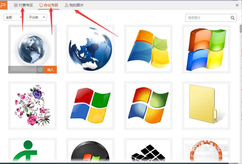Select the gradient Windows 7 logo thumbnail

(x=148, y=106)
